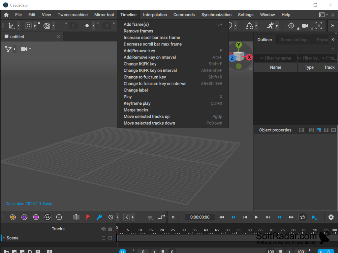Image resolution: width=338 pixels, height=253 pixels.
Task: Open the workspace layout icon in menu bar
Action: click(322, 15)
